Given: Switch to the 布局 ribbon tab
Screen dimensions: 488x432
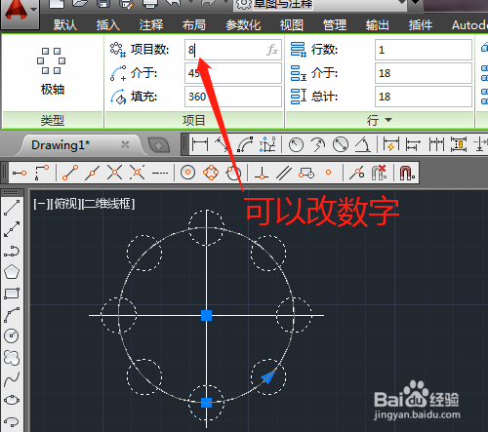Looking at the screenshot, I should [194, 24].
